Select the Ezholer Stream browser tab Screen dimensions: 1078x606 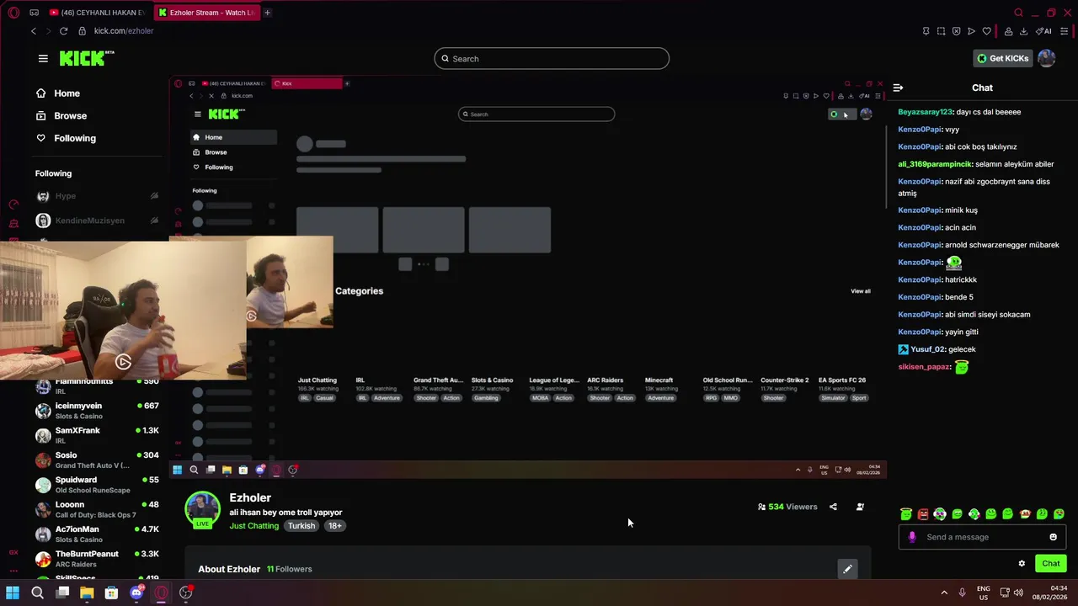pyautogui.click(x=205, y=13)
